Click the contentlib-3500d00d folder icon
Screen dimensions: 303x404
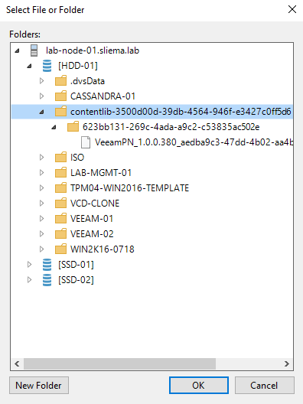pos(60,112)
